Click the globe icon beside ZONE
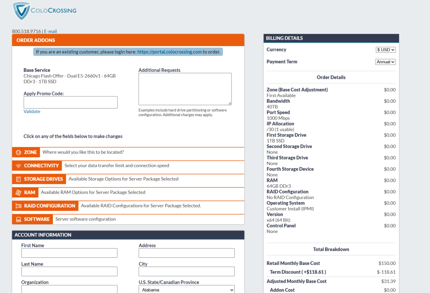430x293 pixels. (x=18, y=153)
